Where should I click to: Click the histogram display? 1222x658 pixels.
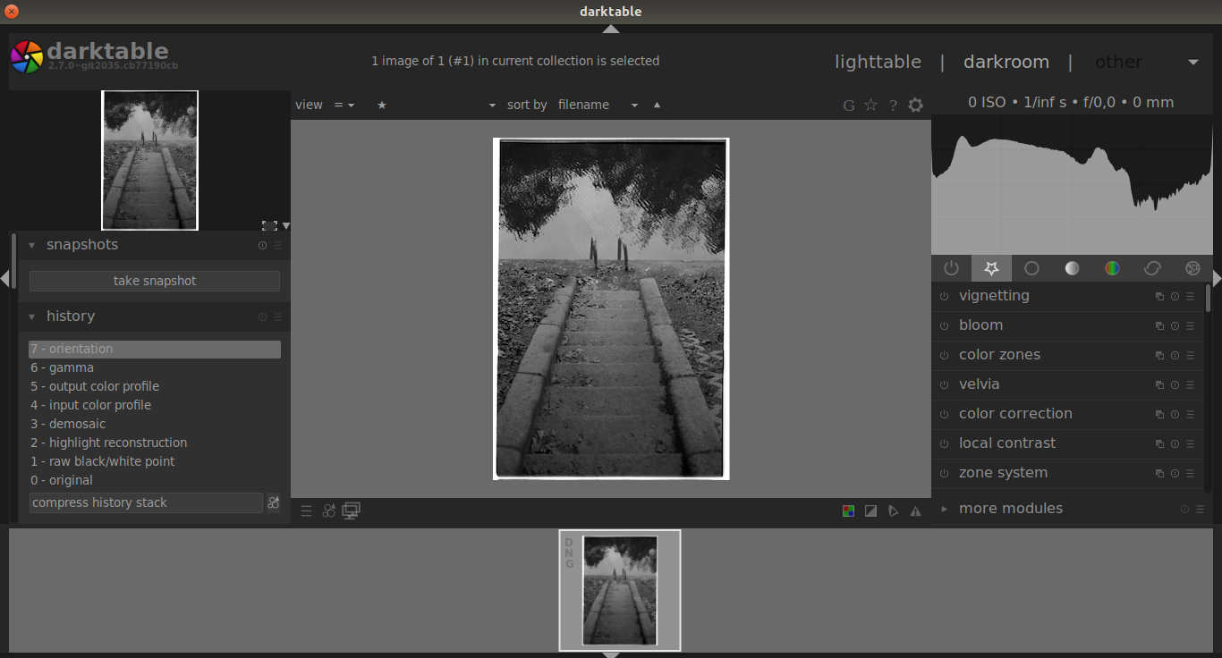(1072, 185)
